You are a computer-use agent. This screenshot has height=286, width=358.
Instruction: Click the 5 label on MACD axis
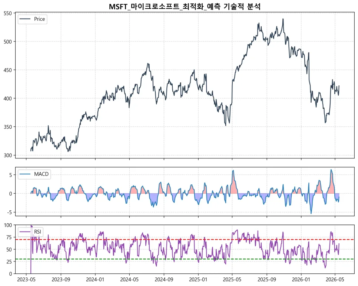click(10, 175)
